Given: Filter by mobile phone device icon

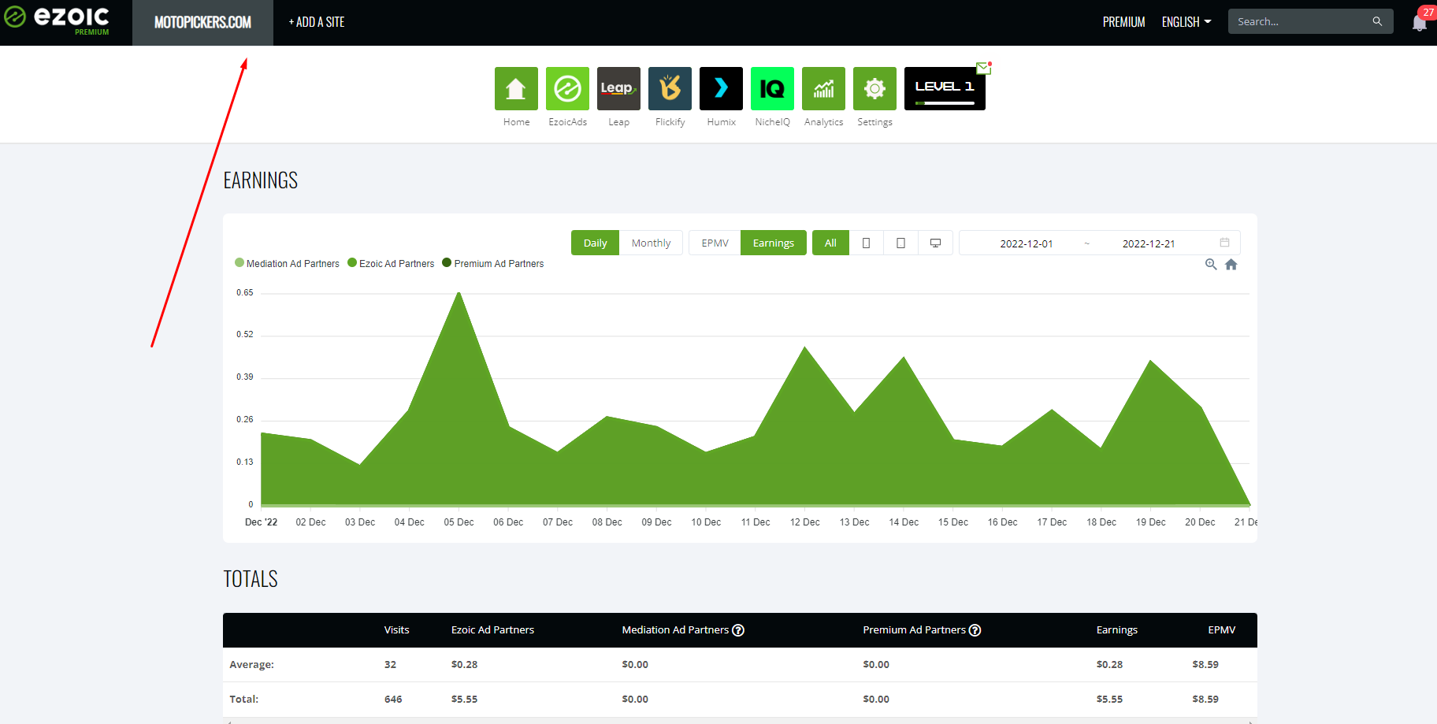Looking at the screenshot, I should pyautogui.click(x=866, y=243).
